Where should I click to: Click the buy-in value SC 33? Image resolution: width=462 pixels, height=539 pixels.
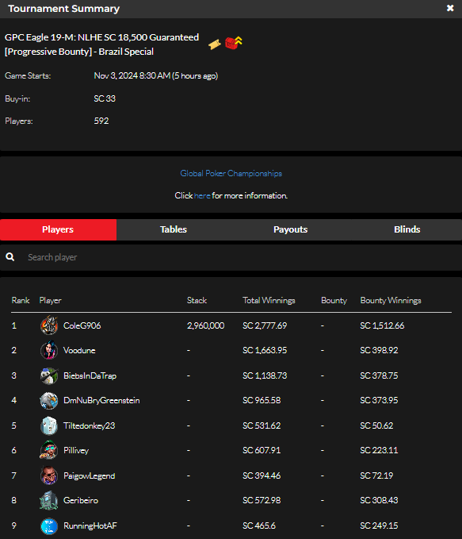(x=105, y=98)
